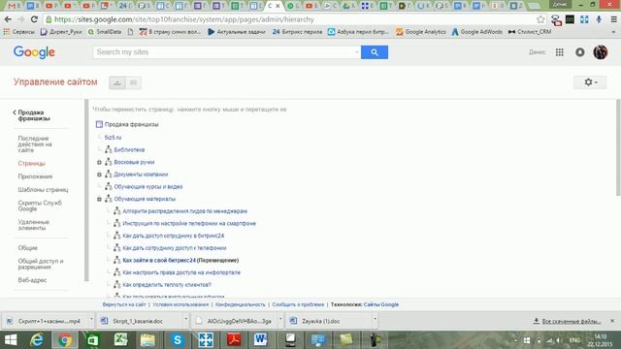Open the Веб-адрес sidebar section
This screenshot has width=621, height=349.
[x=32, y=280]
